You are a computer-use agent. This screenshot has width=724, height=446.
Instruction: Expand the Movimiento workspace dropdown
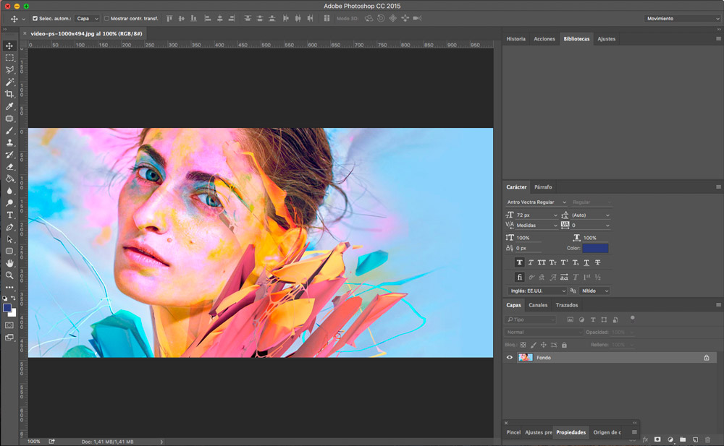[682, 19]
